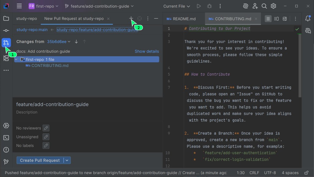Close the CONTRIBUTING.md tab

click(256, 19)
